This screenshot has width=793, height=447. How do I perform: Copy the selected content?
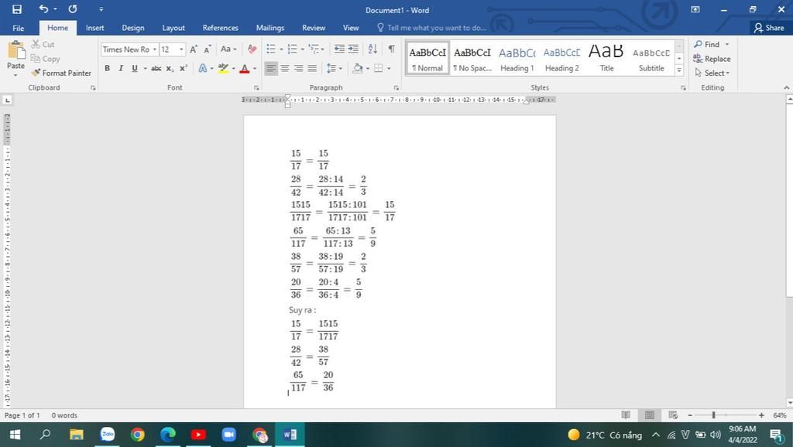(45, 59)
